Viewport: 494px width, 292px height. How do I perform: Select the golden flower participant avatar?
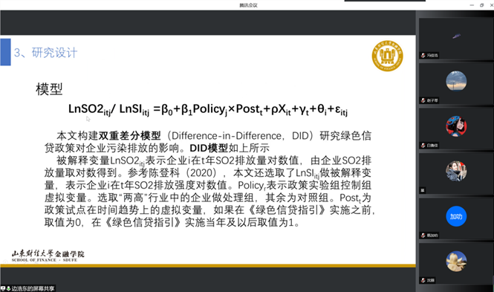(x=456, y=261)
